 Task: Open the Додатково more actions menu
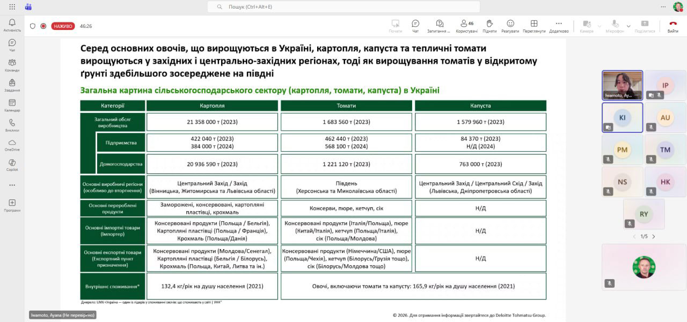point(559,26)
